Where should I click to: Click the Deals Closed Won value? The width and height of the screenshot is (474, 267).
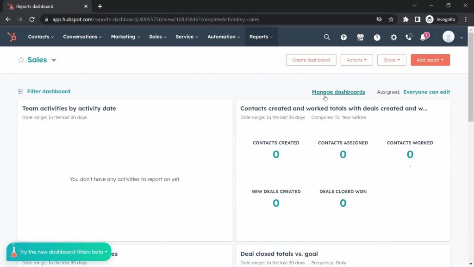[x=343, y=203]
